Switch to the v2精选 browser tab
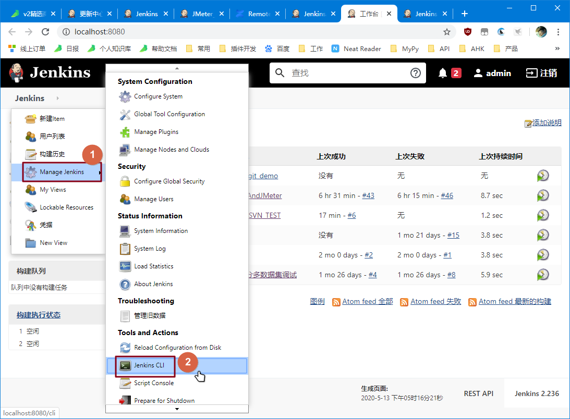 [x=33, y=14]
